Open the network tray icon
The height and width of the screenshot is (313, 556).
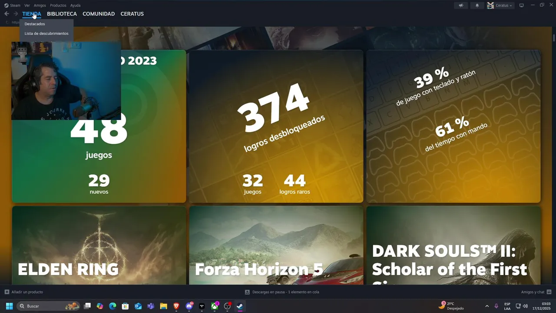pyautogui.click(x=518, y=306)
